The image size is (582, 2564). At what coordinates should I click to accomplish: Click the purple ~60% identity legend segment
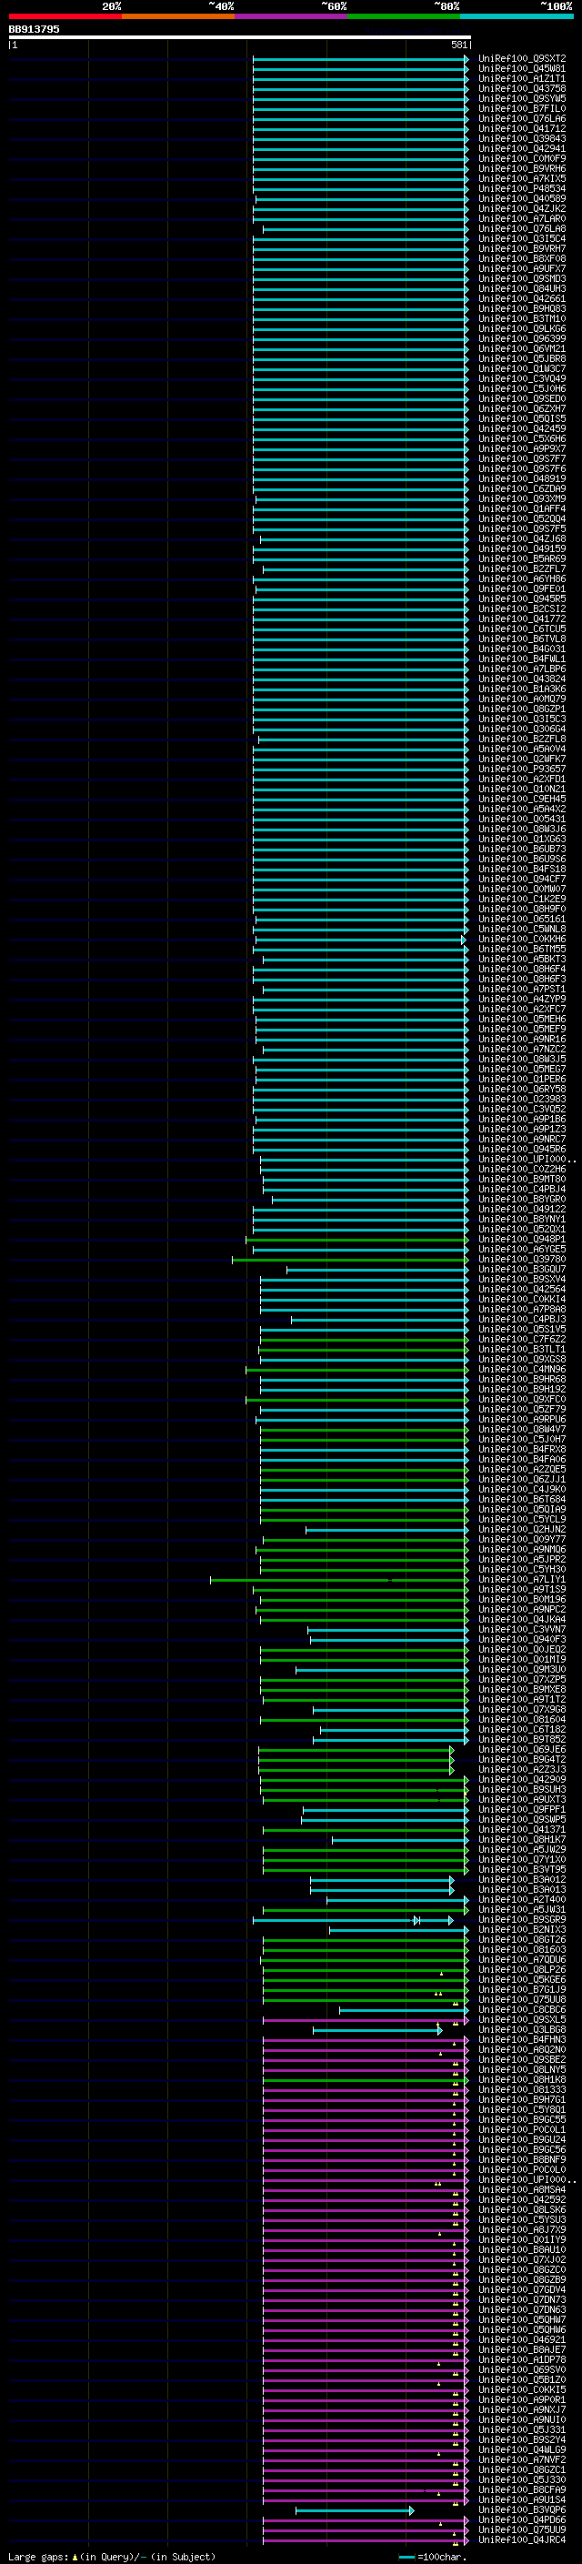pyautogui.click(x=292, y=16)
